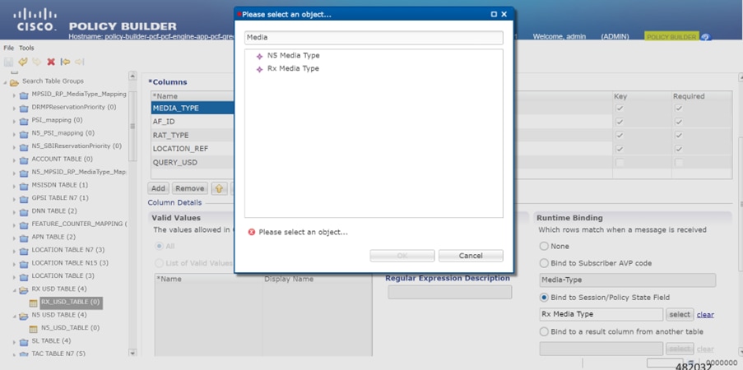Expand the GPSI TABLE N7 node

14,199
